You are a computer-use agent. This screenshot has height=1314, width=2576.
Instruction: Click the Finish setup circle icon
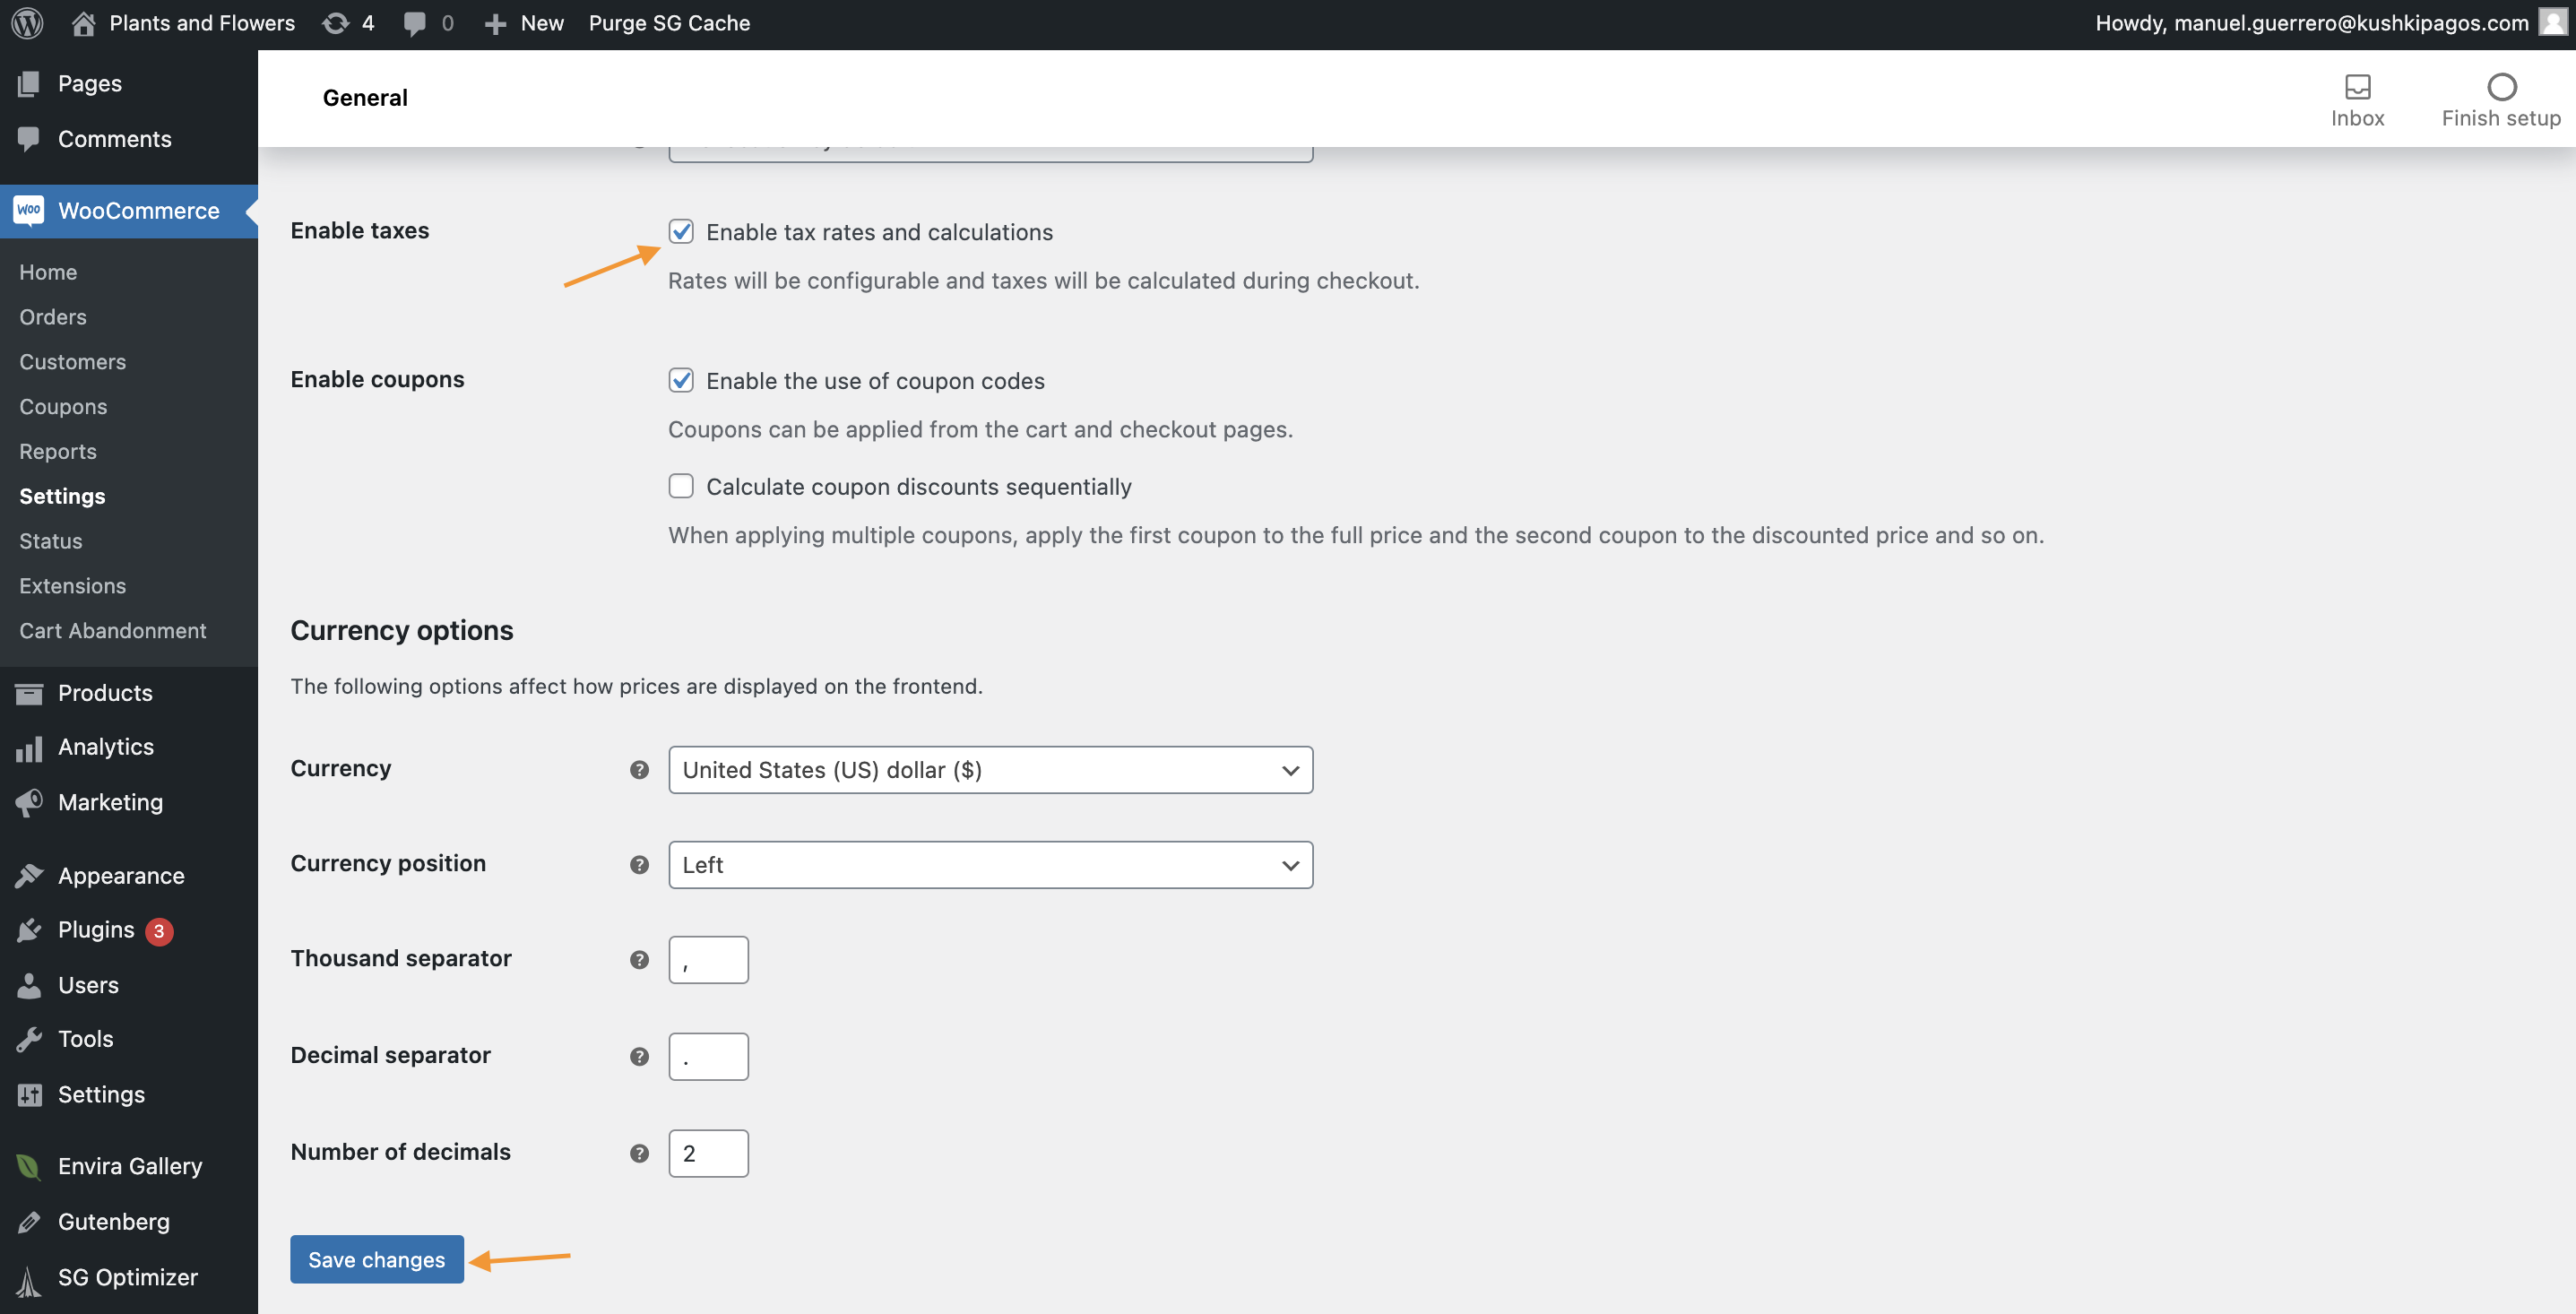pyautogui.click(x=2501, y=87)
